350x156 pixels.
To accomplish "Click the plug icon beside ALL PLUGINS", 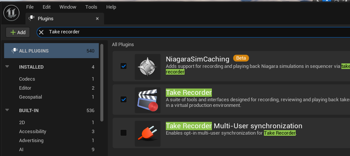I will click(x=15, y=51).
